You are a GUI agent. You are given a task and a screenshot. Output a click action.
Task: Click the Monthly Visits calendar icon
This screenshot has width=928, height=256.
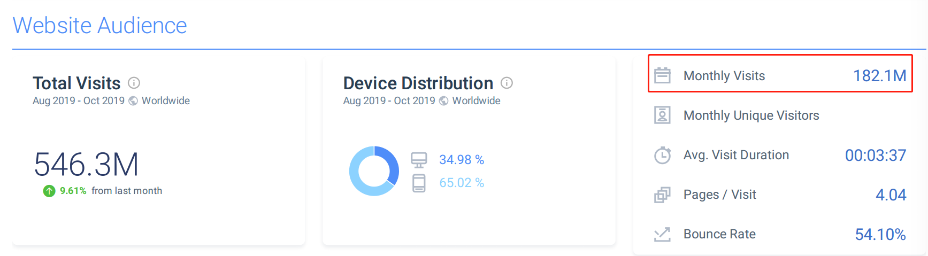pos(662,75)
